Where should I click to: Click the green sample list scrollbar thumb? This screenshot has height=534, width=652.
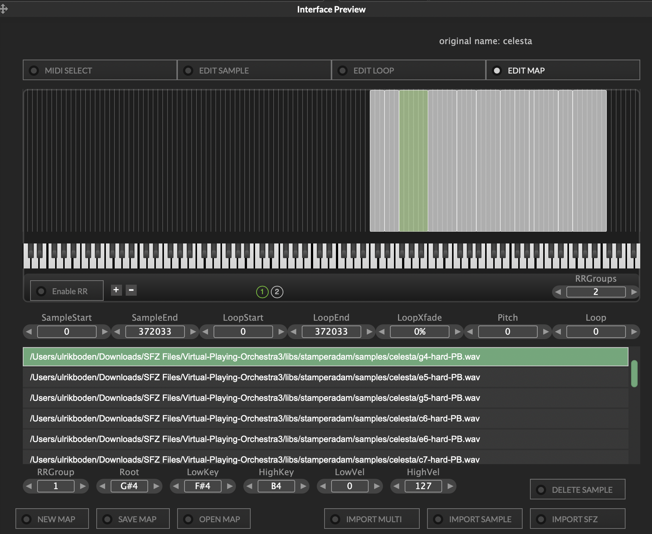coord(634,374)
